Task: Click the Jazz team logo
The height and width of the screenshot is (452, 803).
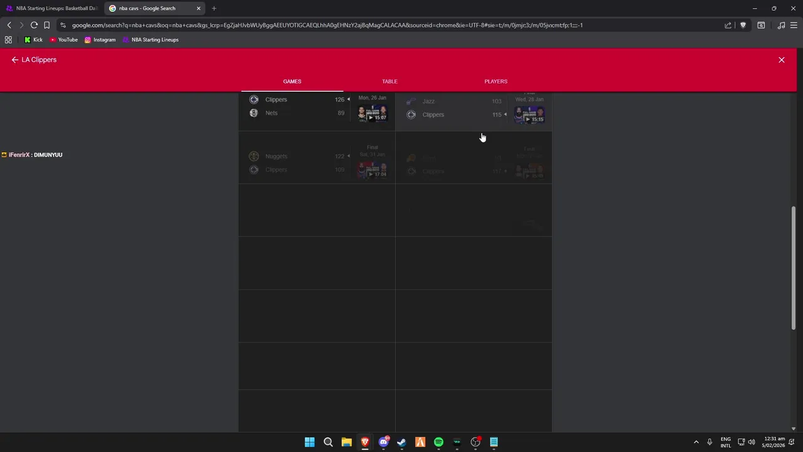Action: coord(411,101)
